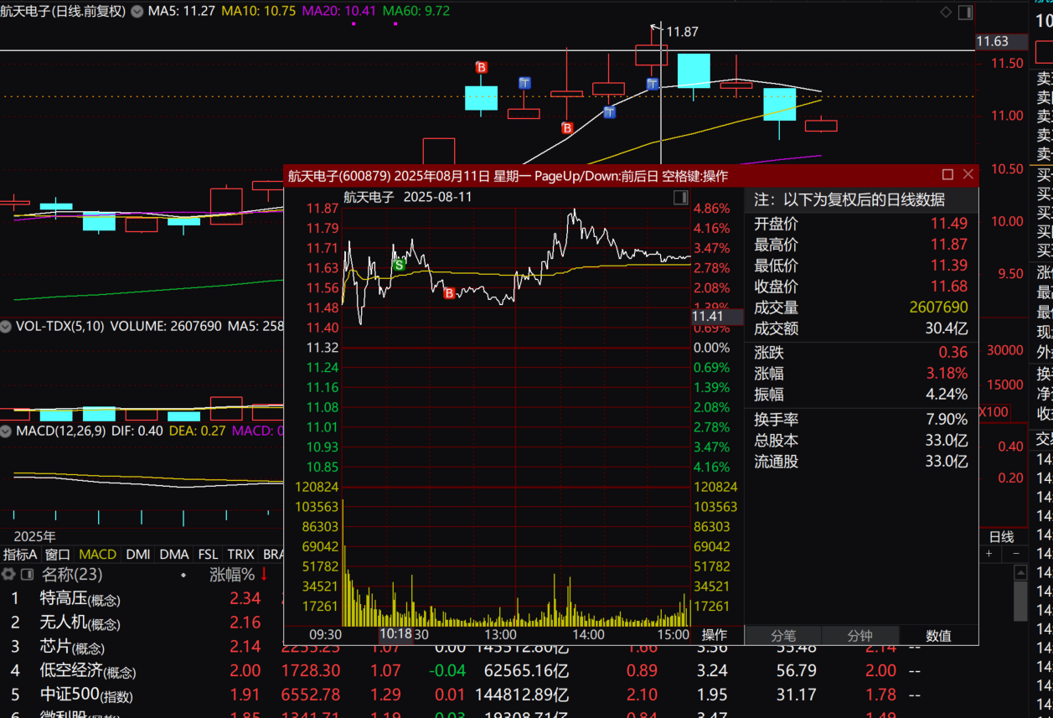Maximize the 航天电子 intraday popup window
This screenshot has width=1053, height=718.
(x=947, y=174)
